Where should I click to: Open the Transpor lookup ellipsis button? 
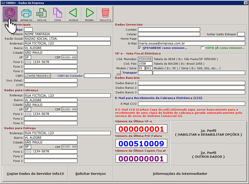[118, 73]
